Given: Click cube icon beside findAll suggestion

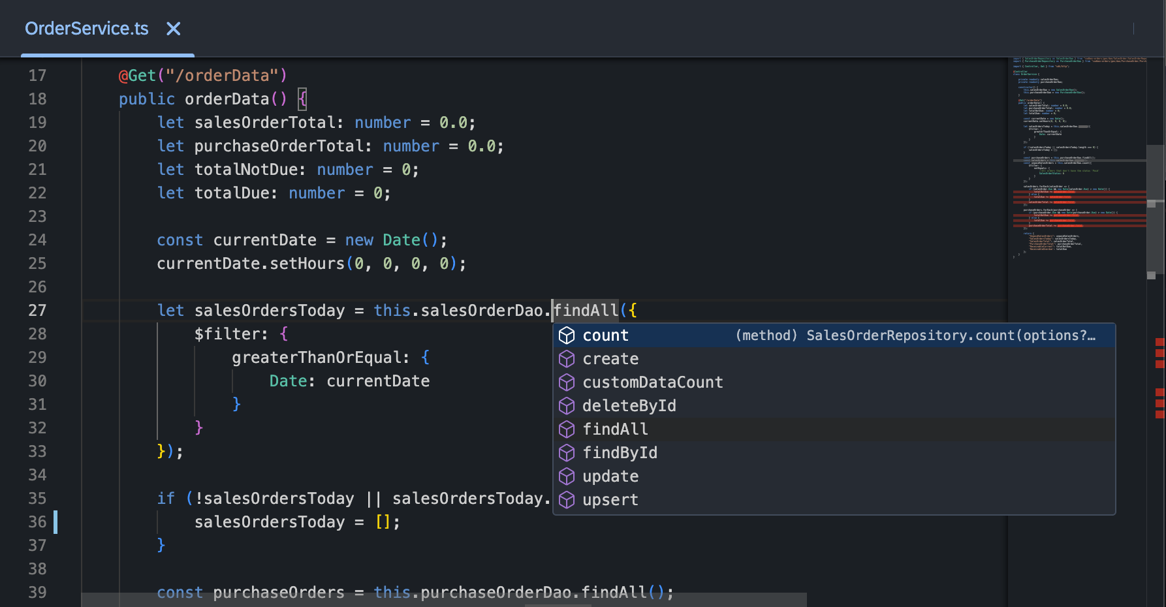Looking at the screenshot, I should (x=567, y=429).
